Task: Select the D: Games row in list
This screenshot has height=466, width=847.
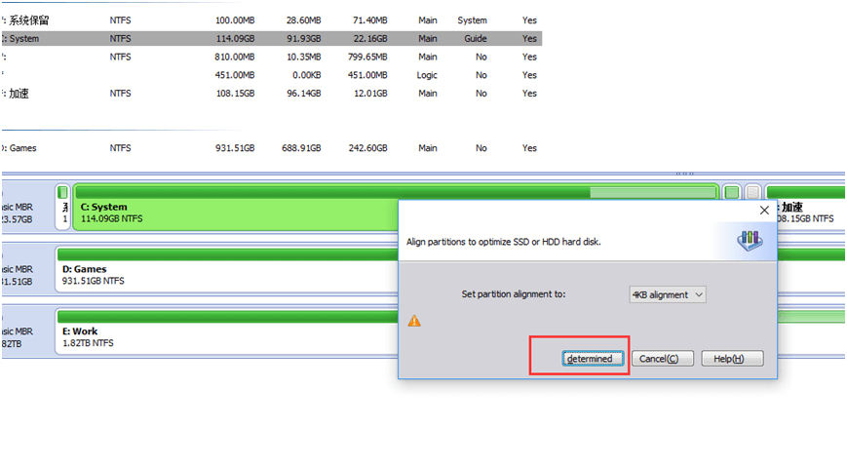Action: 271,148
